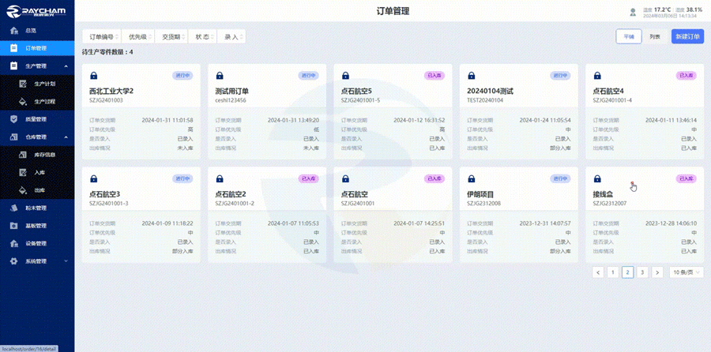The height and width of the screenshot is (352, 711).
Task: Click the 生产计划 sidebar icon
Action: 24,84
